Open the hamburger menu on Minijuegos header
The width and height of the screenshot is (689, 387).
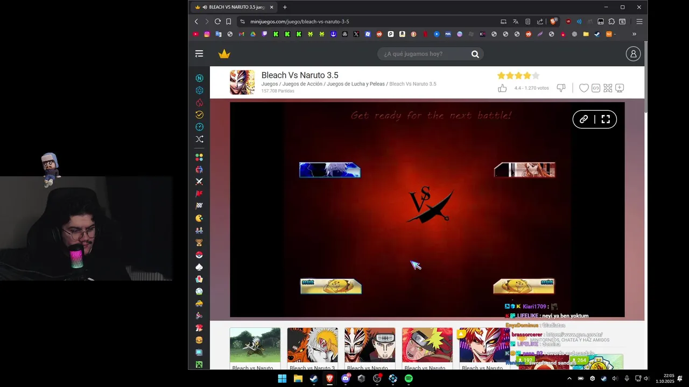(x=199, y=54)
